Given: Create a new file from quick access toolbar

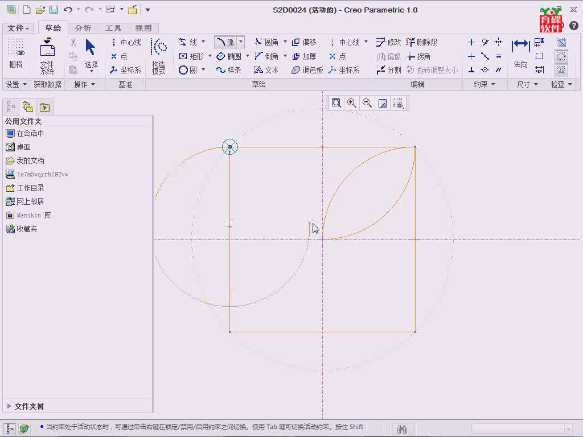Looking at the screenshot, I should [x=27, y=10].
